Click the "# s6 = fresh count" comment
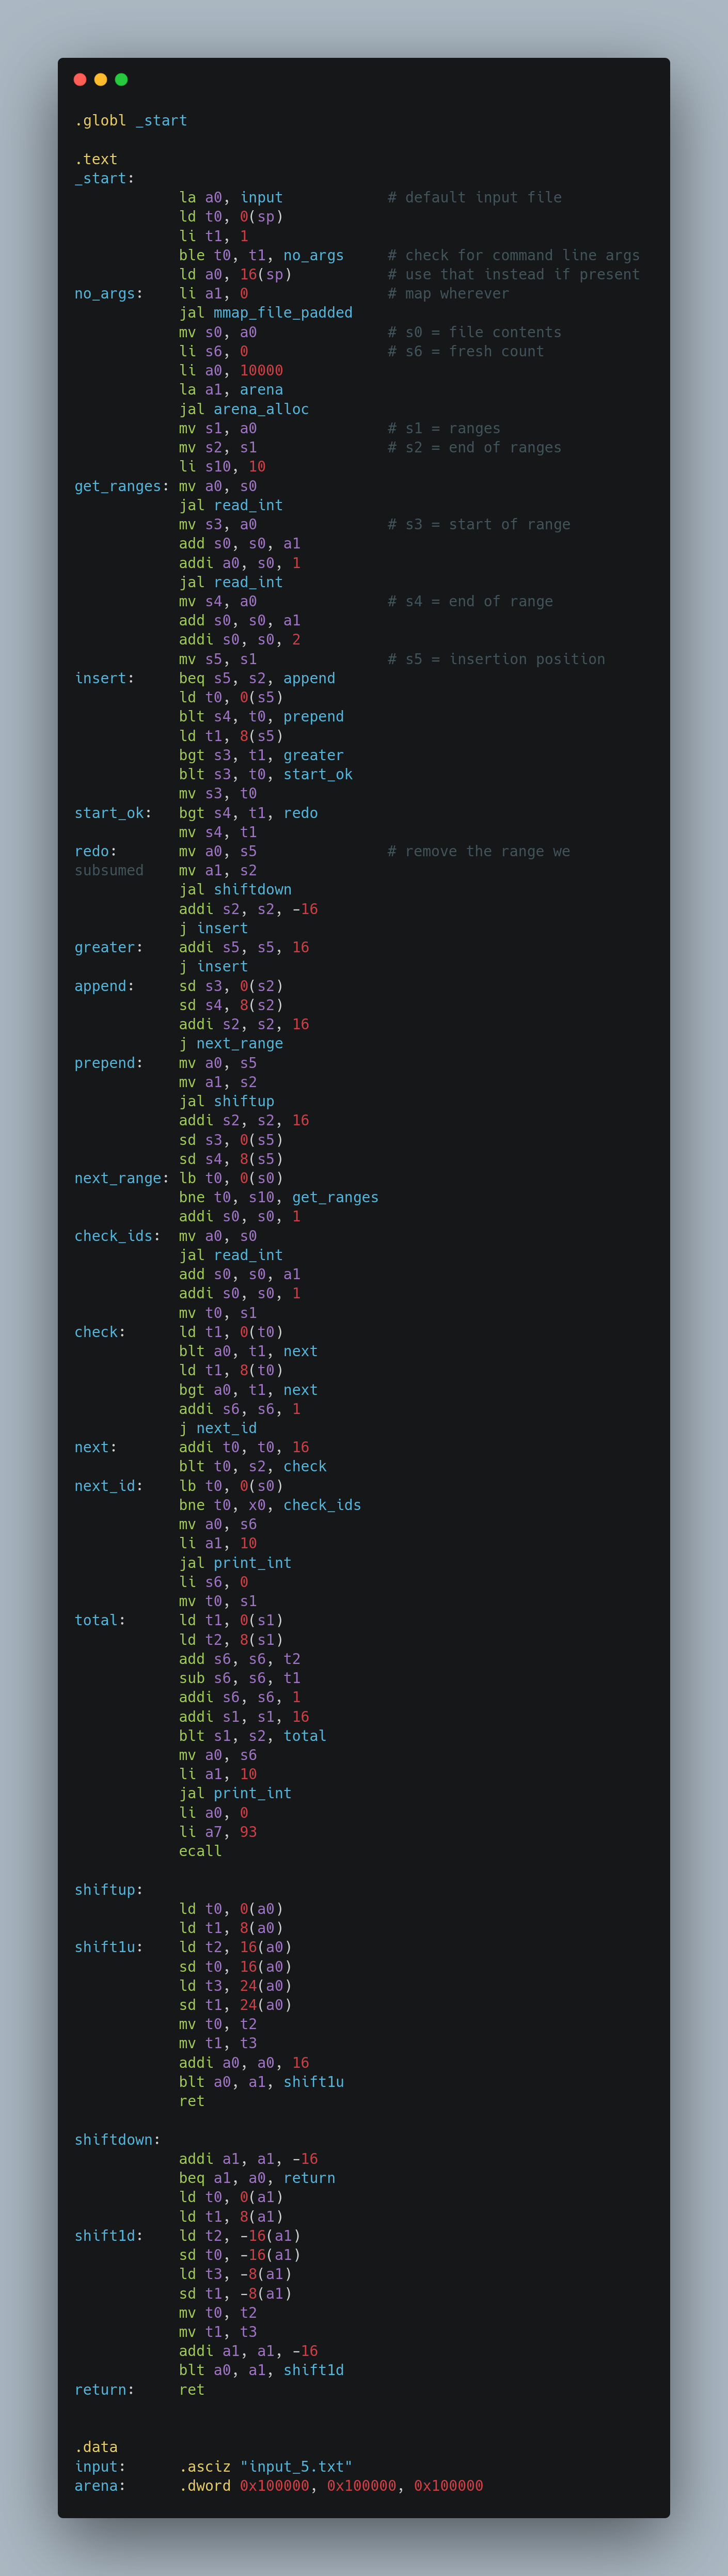728x2576 pixels. point(466,351)
